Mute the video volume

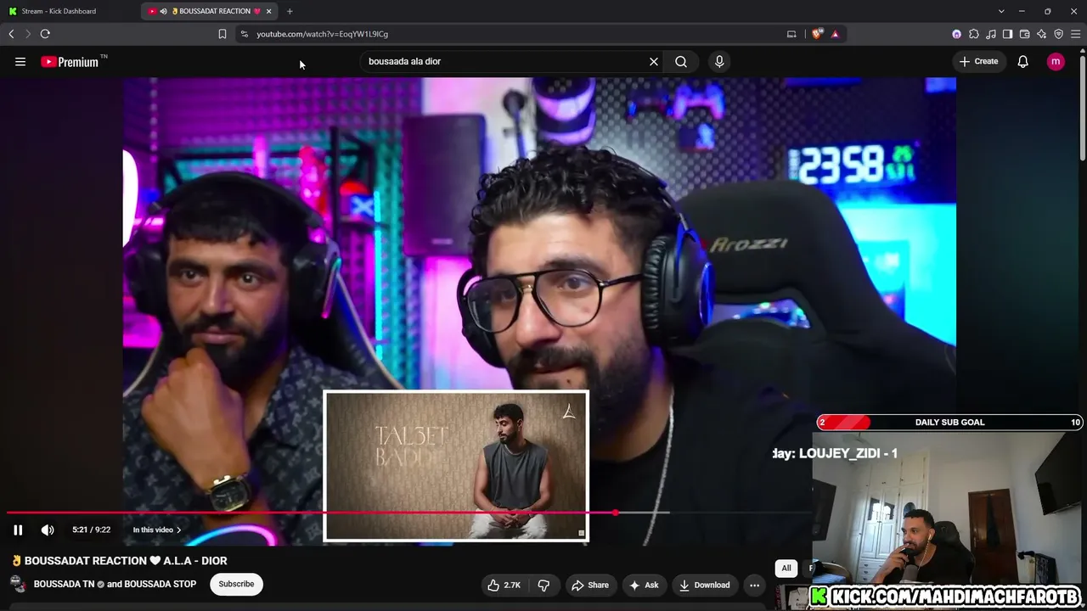point(48,530)
